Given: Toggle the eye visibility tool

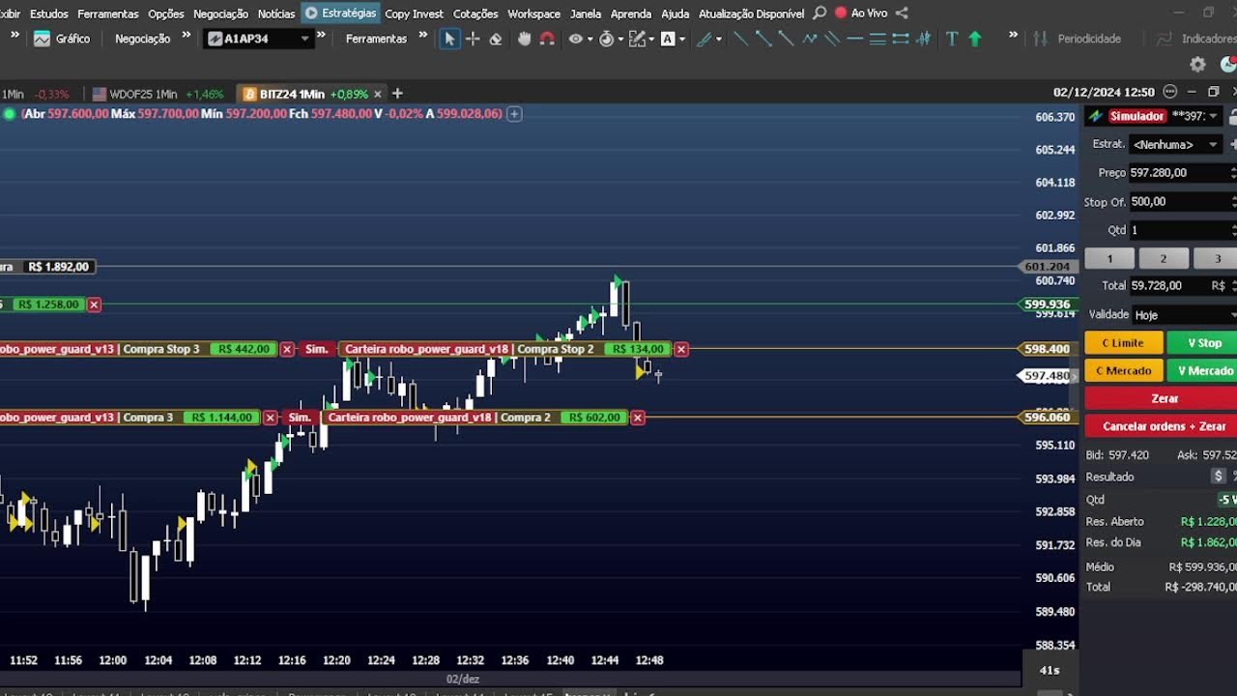Looking at the screenshot, I should (x=575, y=39).
